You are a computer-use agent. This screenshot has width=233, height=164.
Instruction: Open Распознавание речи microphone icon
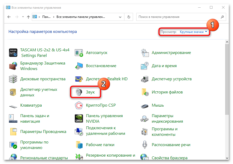tap(145, 145)
